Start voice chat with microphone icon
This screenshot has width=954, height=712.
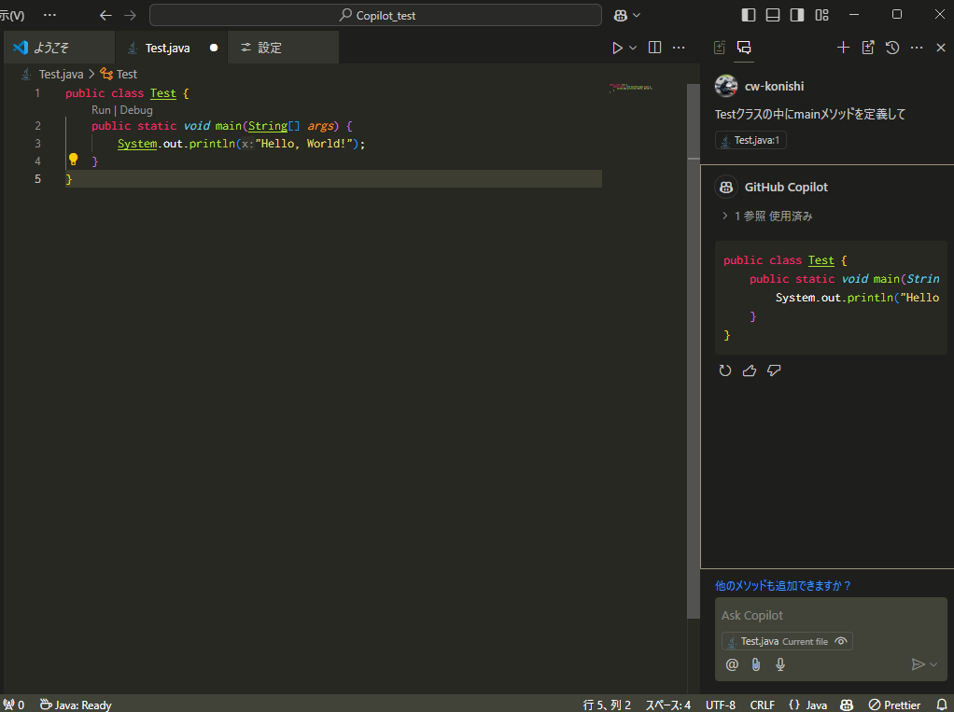click(x=780, y=664)
